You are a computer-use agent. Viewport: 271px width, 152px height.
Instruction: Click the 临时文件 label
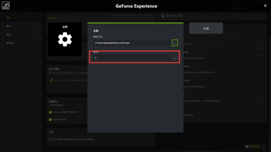98,37
